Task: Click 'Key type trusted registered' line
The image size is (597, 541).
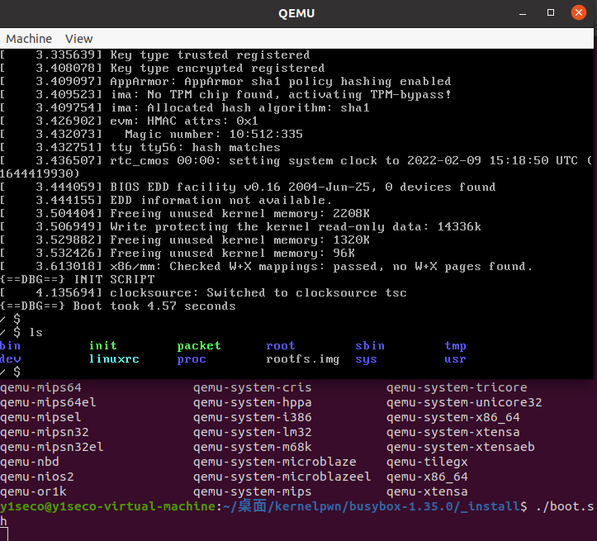Action: [x=155, y=55]
